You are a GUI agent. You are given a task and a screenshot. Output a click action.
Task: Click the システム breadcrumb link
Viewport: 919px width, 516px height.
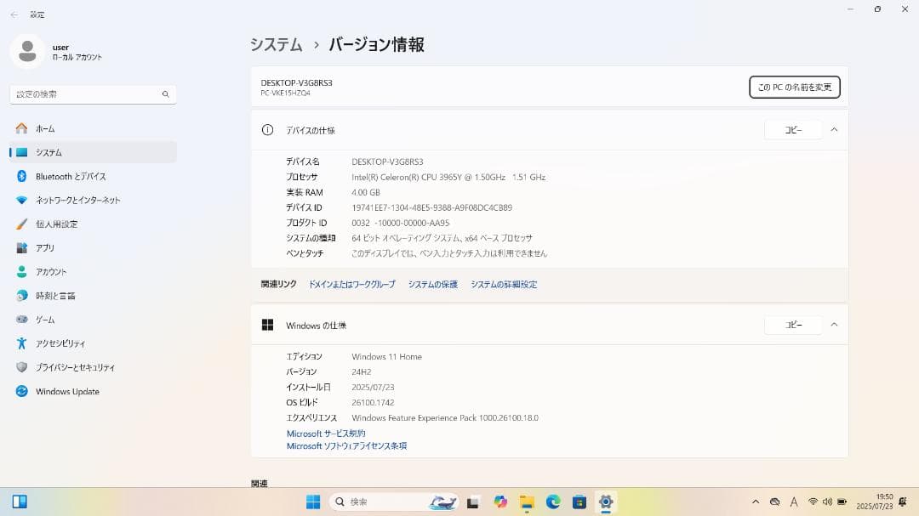276,44
